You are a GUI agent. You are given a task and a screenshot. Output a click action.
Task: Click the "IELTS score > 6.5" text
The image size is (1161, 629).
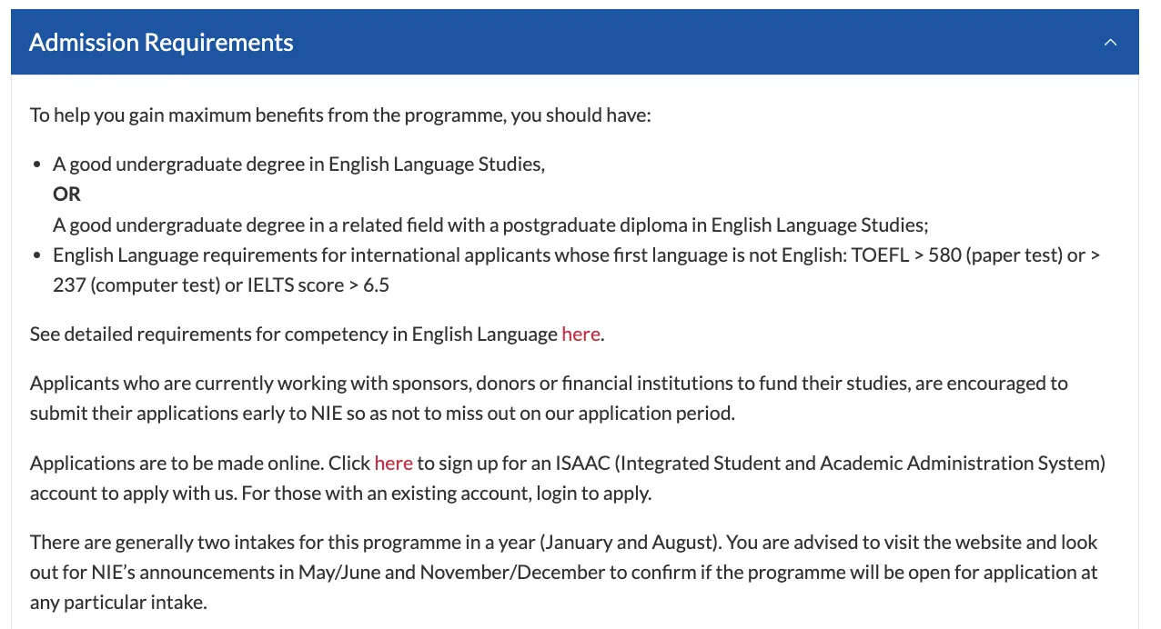coord(318,285)
